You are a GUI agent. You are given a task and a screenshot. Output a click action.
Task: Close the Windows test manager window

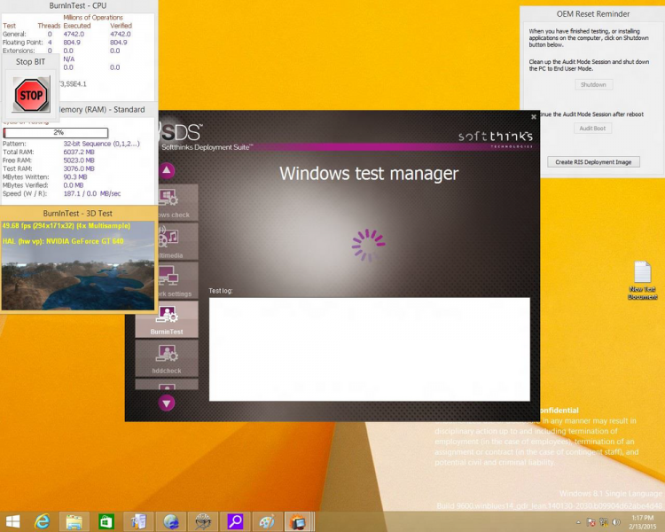tap(534, 117)
